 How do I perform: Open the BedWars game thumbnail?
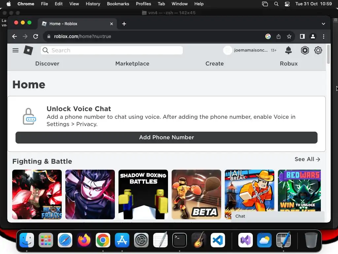299,190
